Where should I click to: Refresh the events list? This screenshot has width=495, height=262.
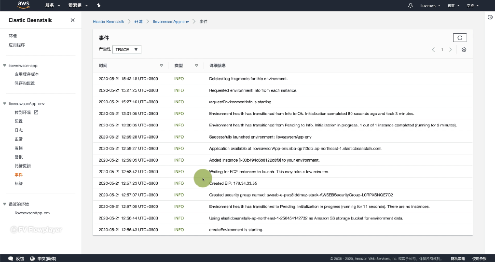(460, 38)
